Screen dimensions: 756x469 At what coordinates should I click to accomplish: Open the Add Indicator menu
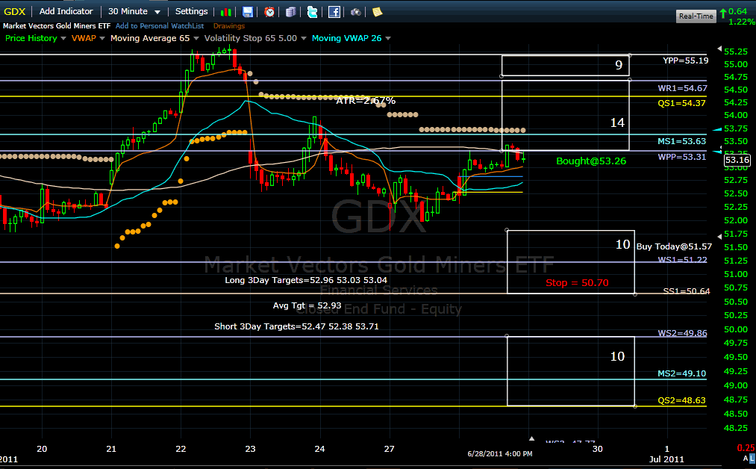[x=66, y=11]
